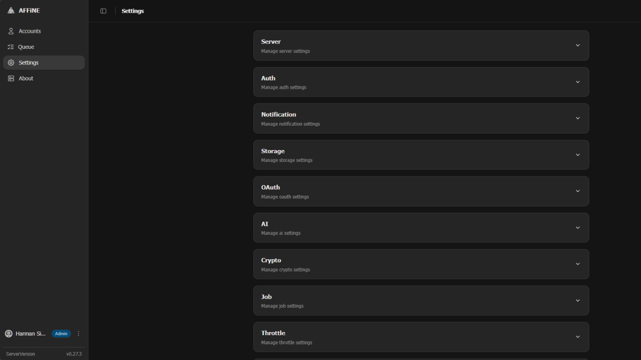Click the Admin badge

coord(61,333)
